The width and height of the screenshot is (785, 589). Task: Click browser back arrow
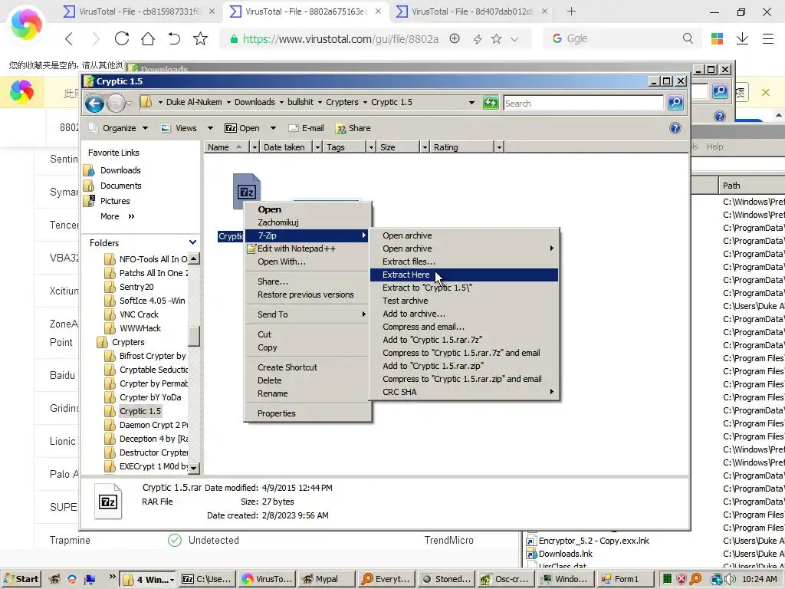(x=69, y=38)
